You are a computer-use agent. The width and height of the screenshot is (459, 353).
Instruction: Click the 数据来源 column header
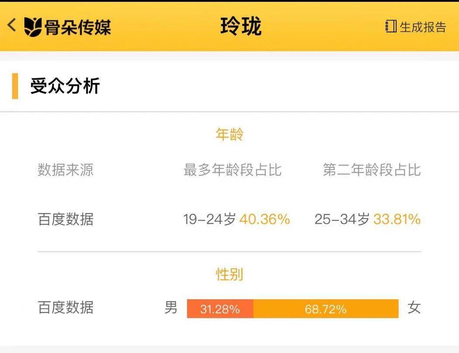[x=66, y=170]
